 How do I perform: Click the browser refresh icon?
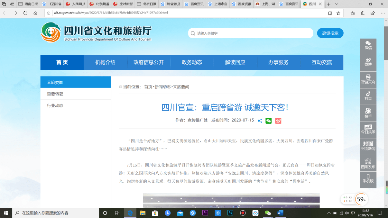click(25, 13)
